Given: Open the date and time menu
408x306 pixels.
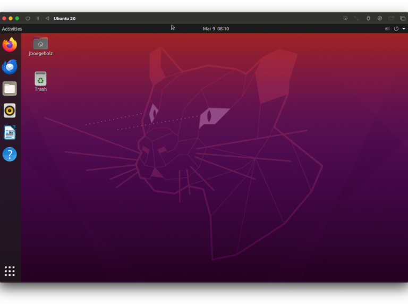Looking at the screenshot, I should (x=216, y=29).
